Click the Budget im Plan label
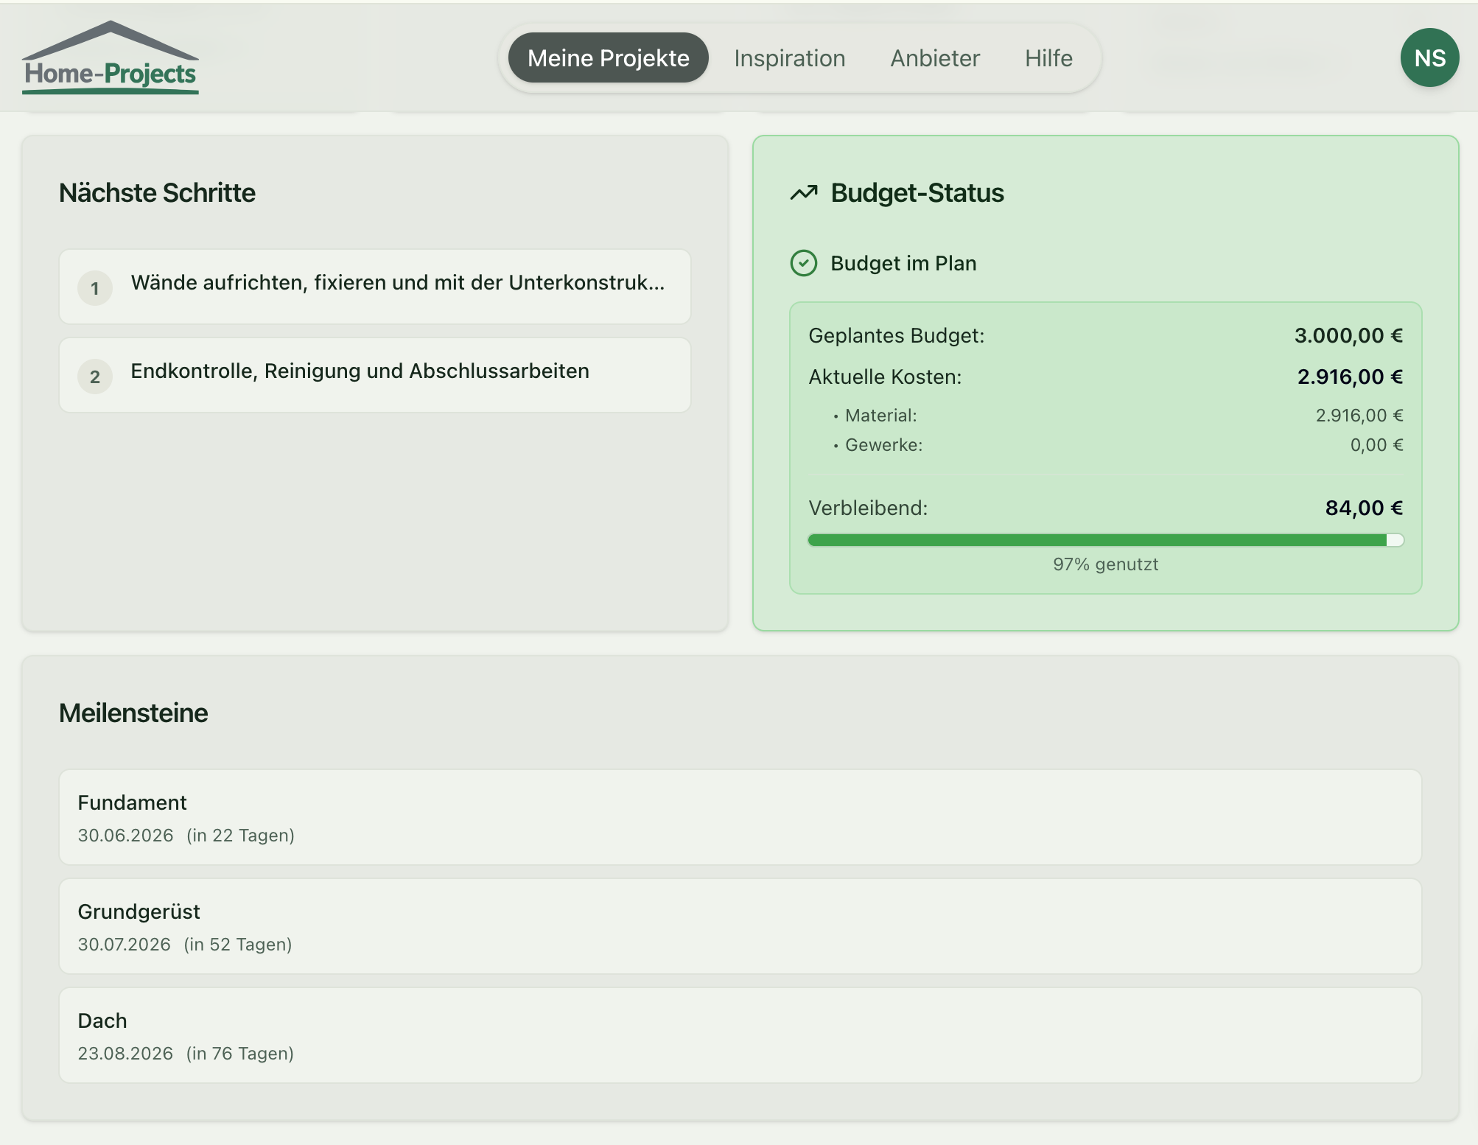Screen dimensions: 1478x1145 point(903,263)
